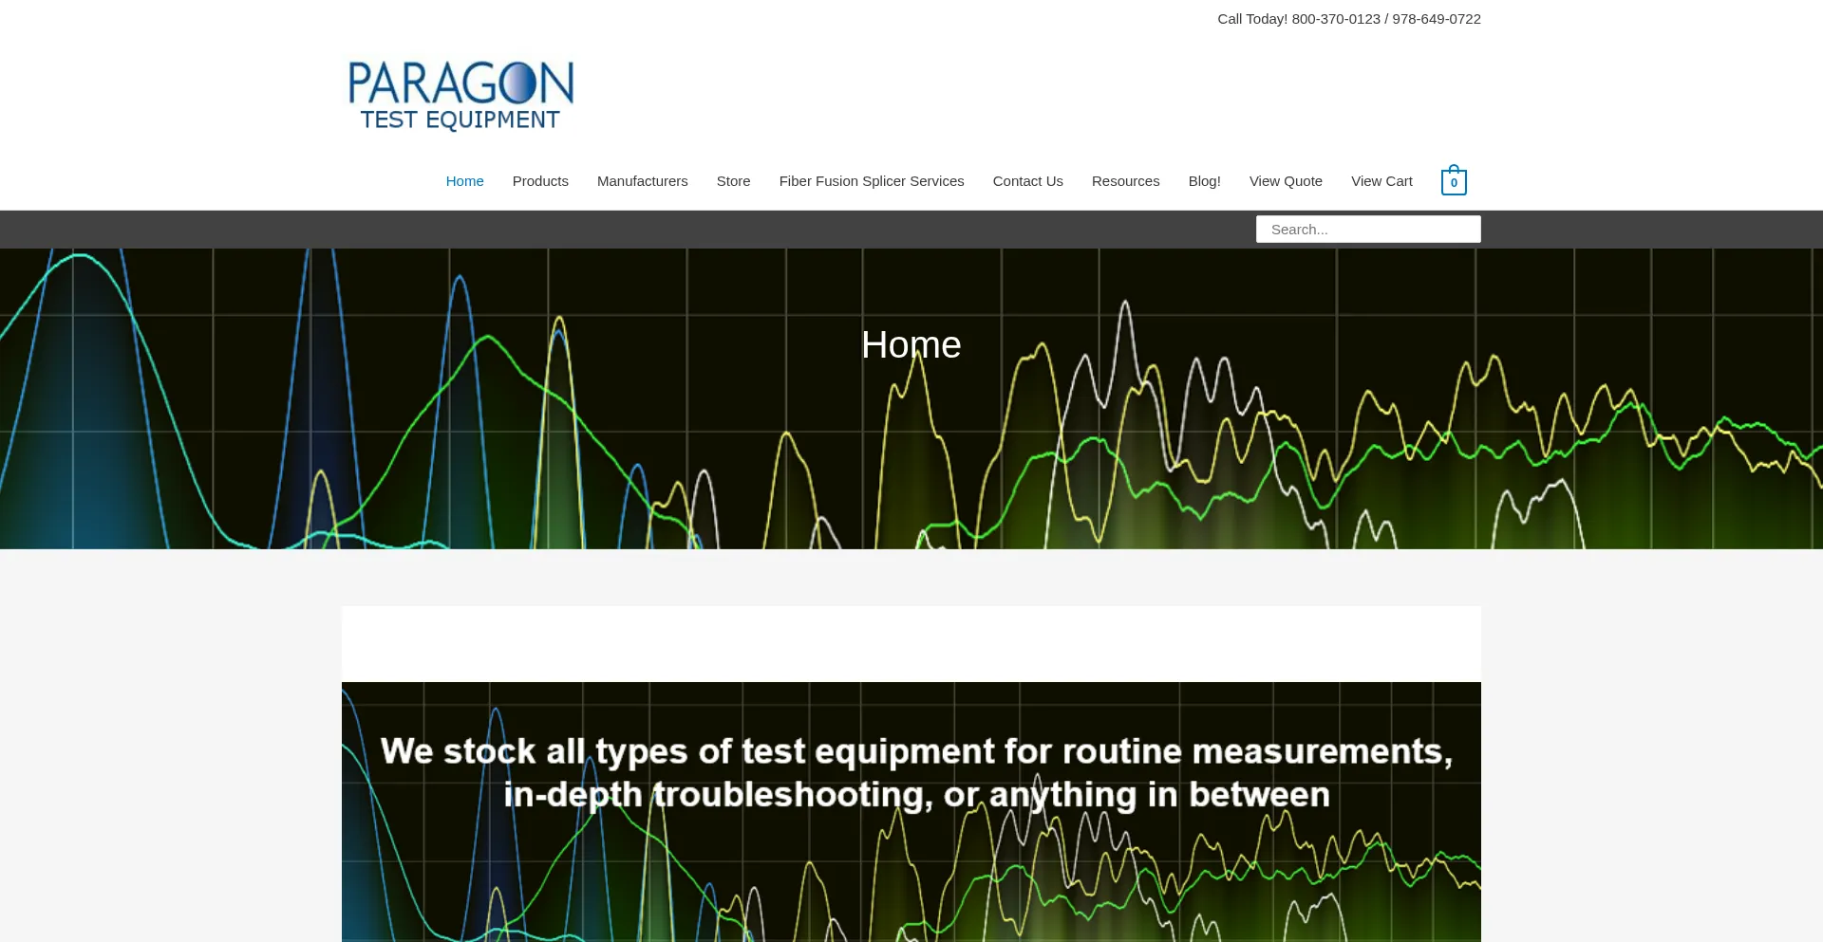Open the View Cart page
Viewport: 1823px width, 942px height.
[1381, 181]
